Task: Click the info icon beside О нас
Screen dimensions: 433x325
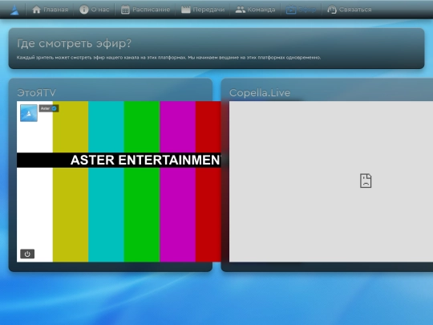Action: (84, 10)
